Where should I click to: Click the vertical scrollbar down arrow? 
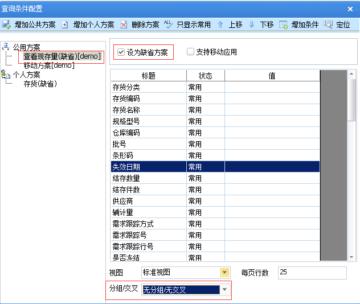pos(351,257)
